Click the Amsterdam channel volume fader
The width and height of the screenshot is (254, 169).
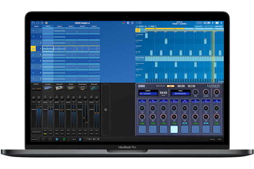(x=80, y=110)
